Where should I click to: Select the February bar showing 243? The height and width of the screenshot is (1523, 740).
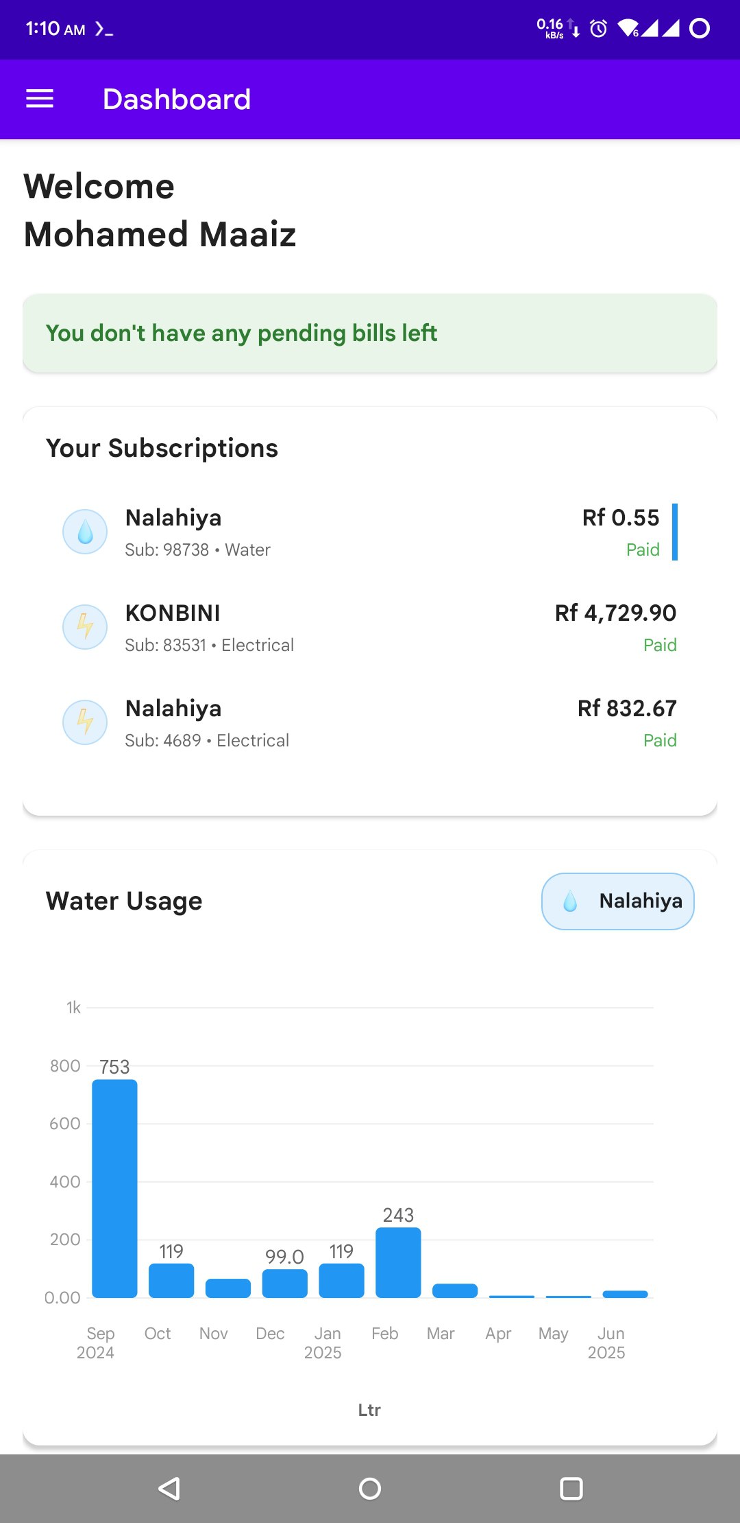coord(398,1262)
